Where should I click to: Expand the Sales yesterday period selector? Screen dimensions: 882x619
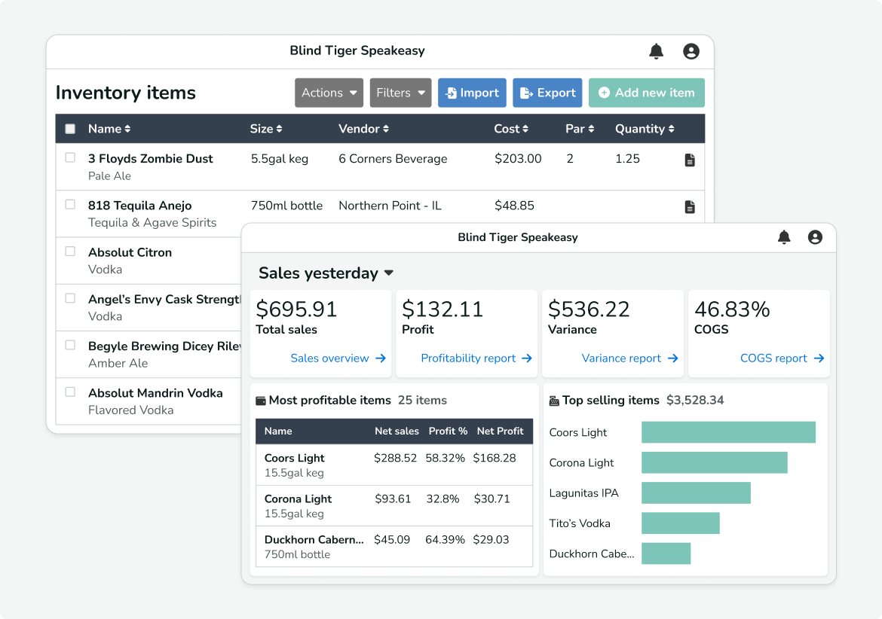coord(387,273)
